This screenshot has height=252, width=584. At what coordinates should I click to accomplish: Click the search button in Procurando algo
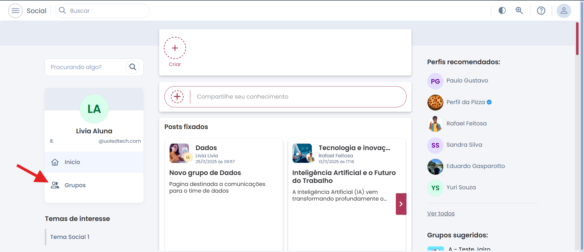pos(133,67)
